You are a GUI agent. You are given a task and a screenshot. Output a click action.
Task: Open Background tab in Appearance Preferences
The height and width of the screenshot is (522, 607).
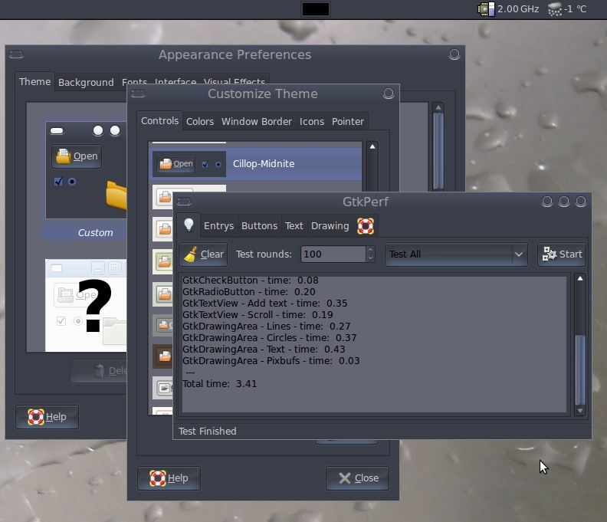(86, 83)
